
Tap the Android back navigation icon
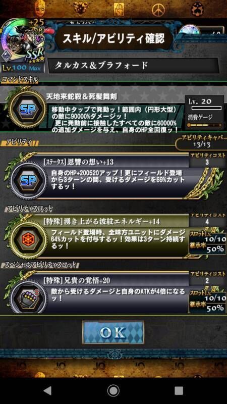[x=47, y=391]
